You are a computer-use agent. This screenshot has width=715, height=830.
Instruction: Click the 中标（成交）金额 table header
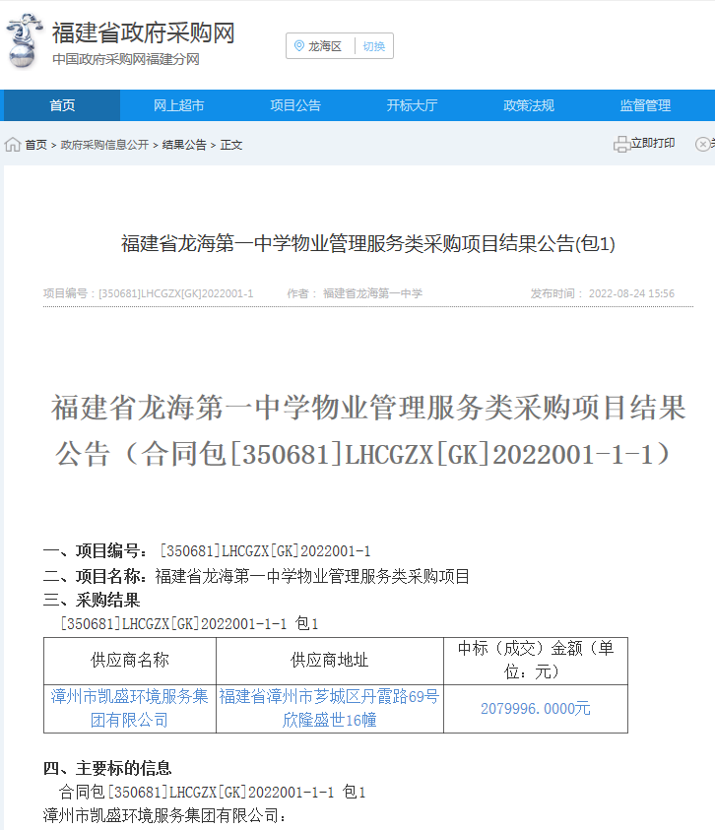[x=536, y=660]
